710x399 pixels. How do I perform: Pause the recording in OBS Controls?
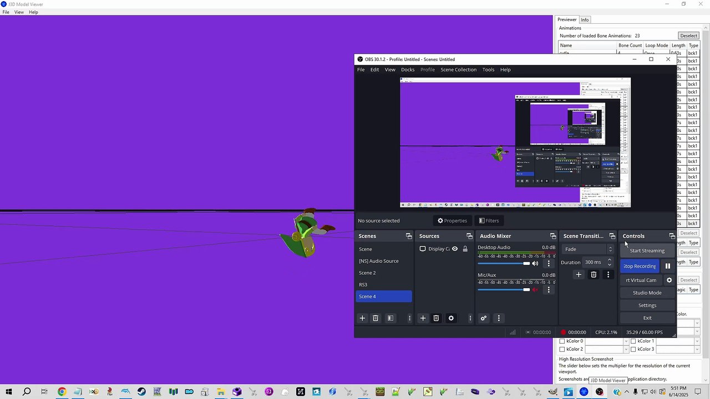tap(668, 266)
